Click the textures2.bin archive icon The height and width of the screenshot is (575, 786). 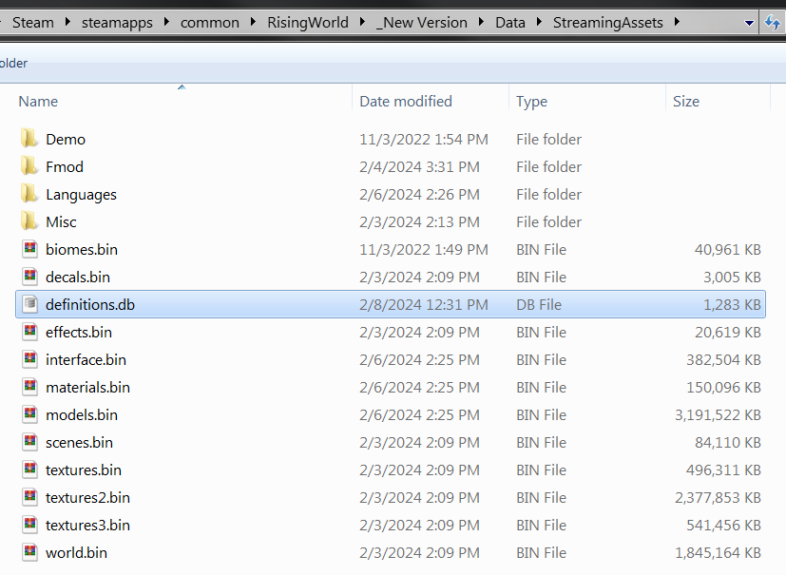[30, 497]
